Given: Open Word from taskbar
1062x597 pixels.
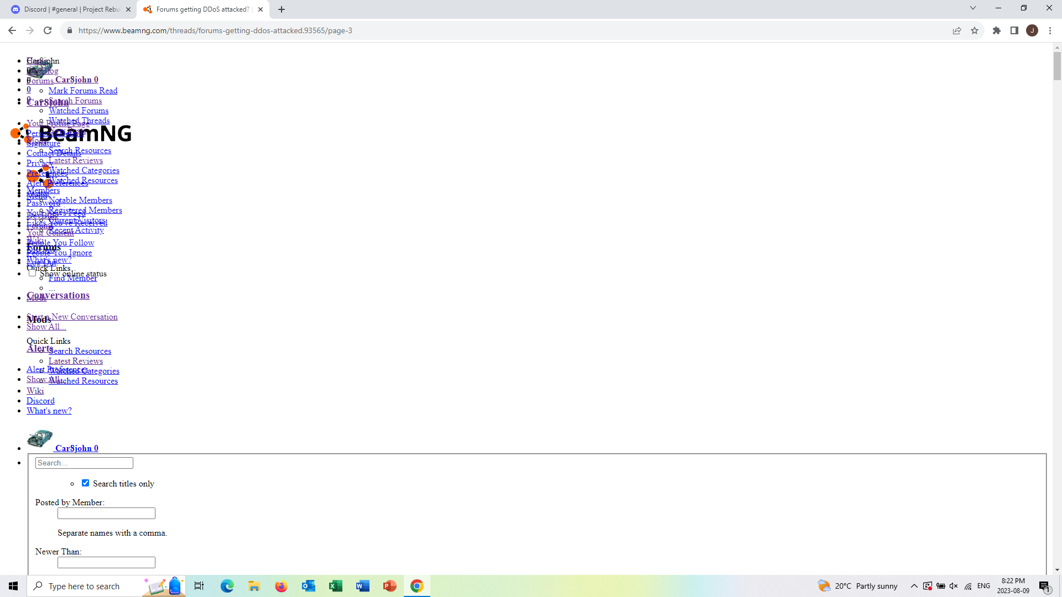Looking at the screenshot, I should point(362,586).
